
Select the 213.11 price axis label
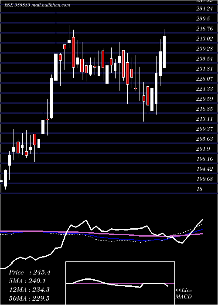205,119
